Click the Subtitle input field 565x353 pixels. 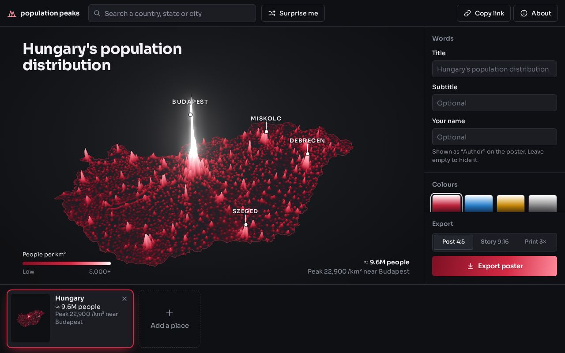(x=494, y=103)
